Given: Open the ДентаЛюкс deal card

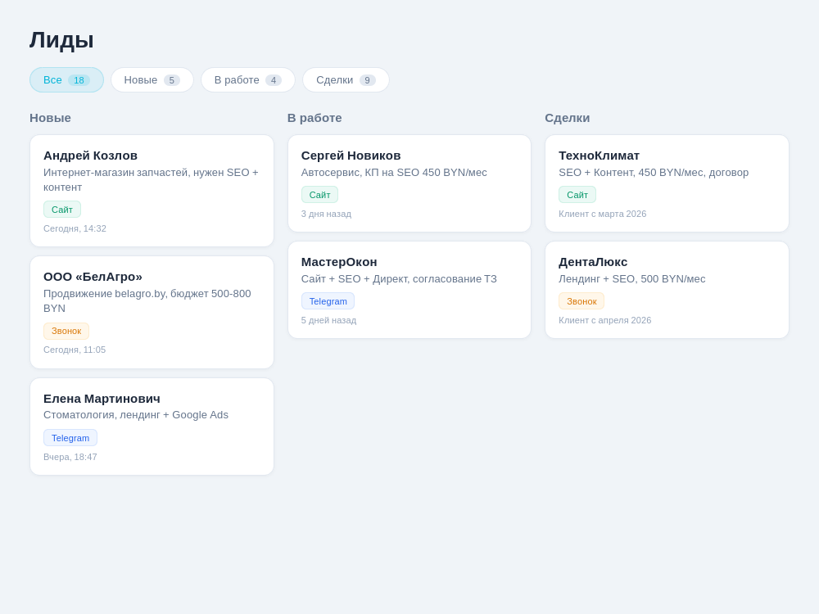Looking at the screenshot, I should [x=667, y=290].
